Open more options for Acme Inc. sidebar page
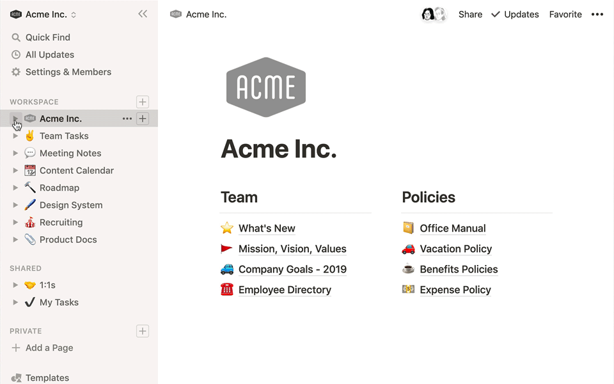The image size is (614, 384). coord(127,118)
